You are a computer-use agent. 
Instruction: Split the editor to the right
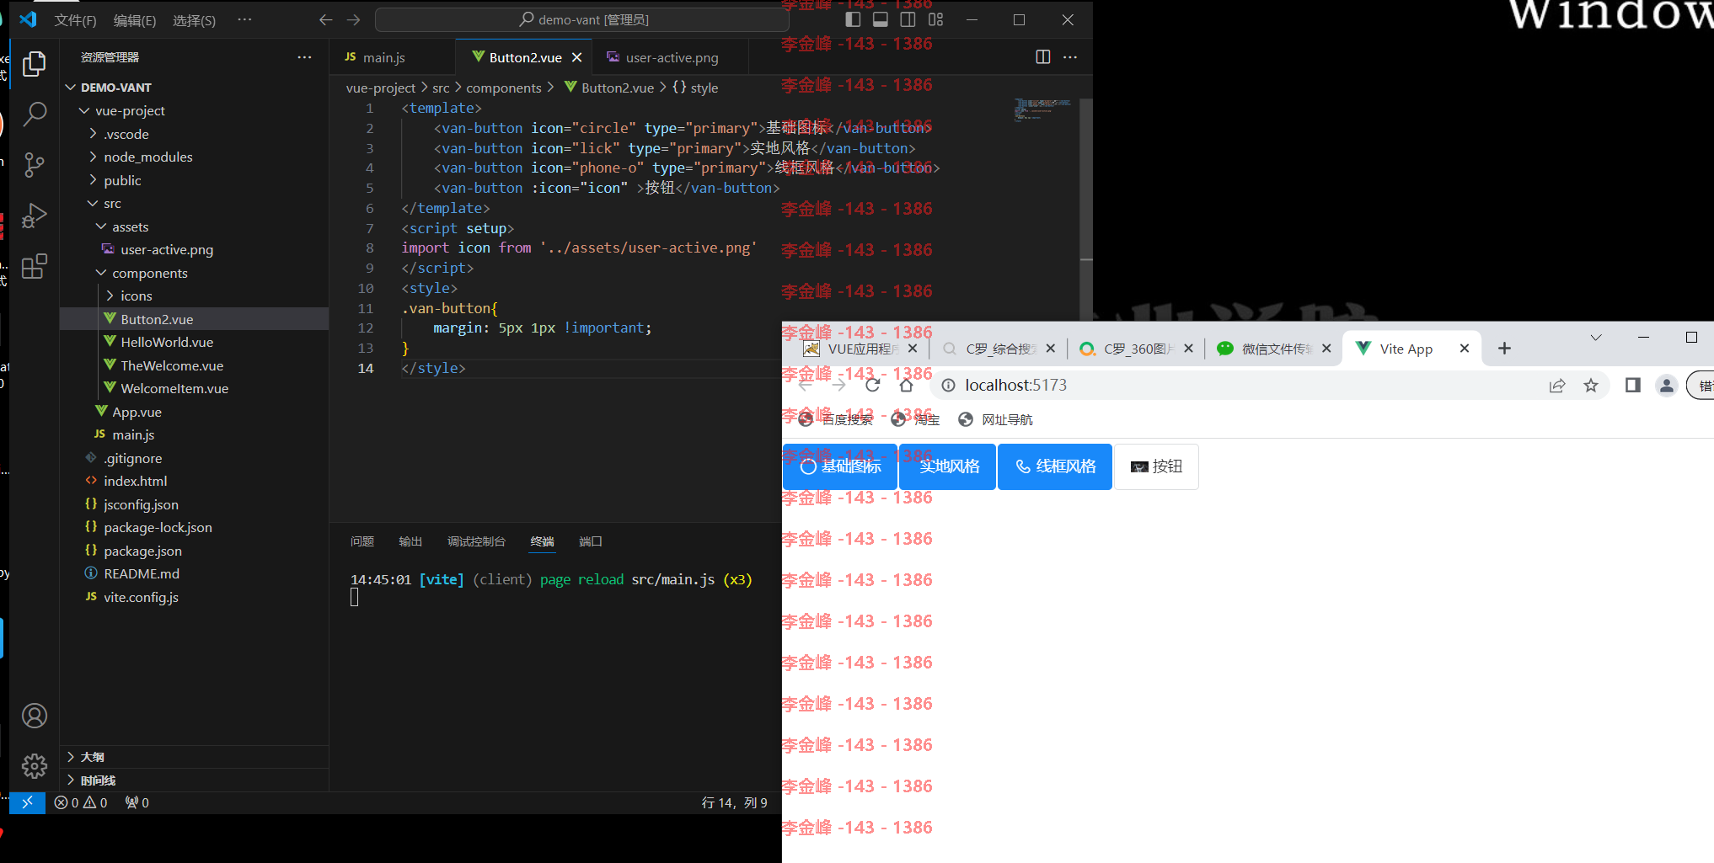[x=1043, y=57]
